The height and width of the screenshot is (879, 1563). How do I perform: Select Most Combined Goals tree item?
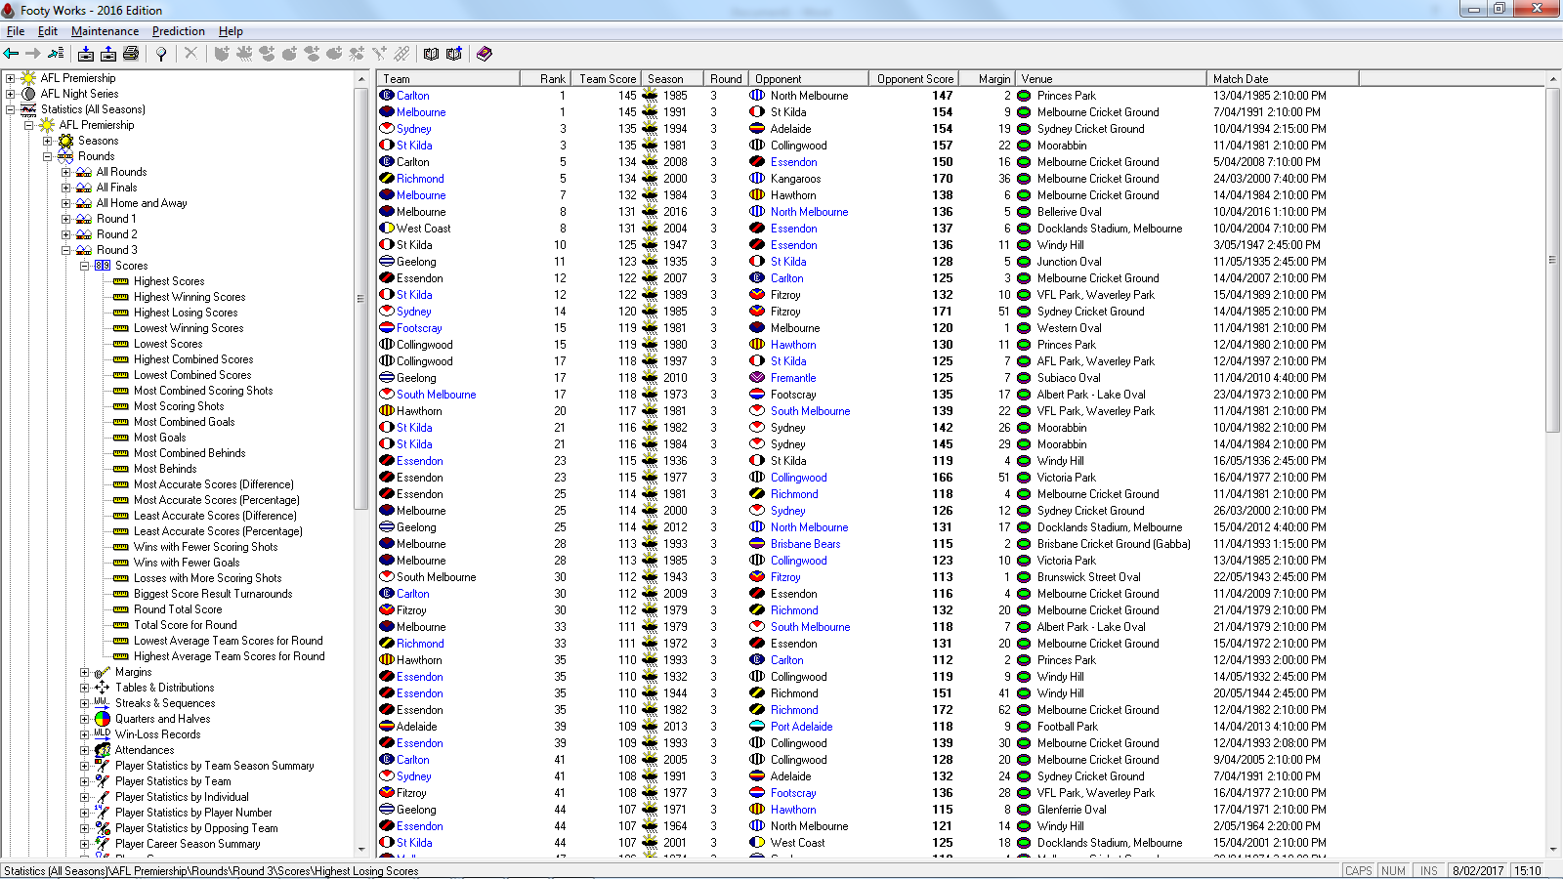click(184, 422)
